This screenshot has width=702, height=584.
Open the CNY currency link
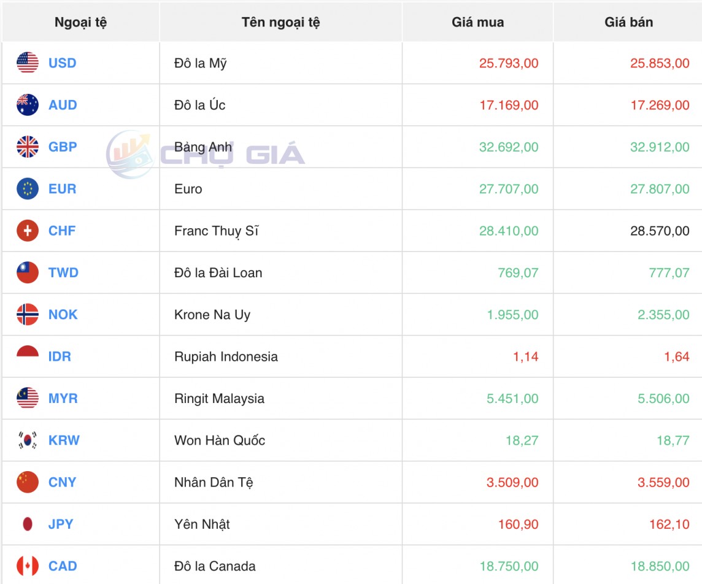pyautogui.click(x=62, y=482)
